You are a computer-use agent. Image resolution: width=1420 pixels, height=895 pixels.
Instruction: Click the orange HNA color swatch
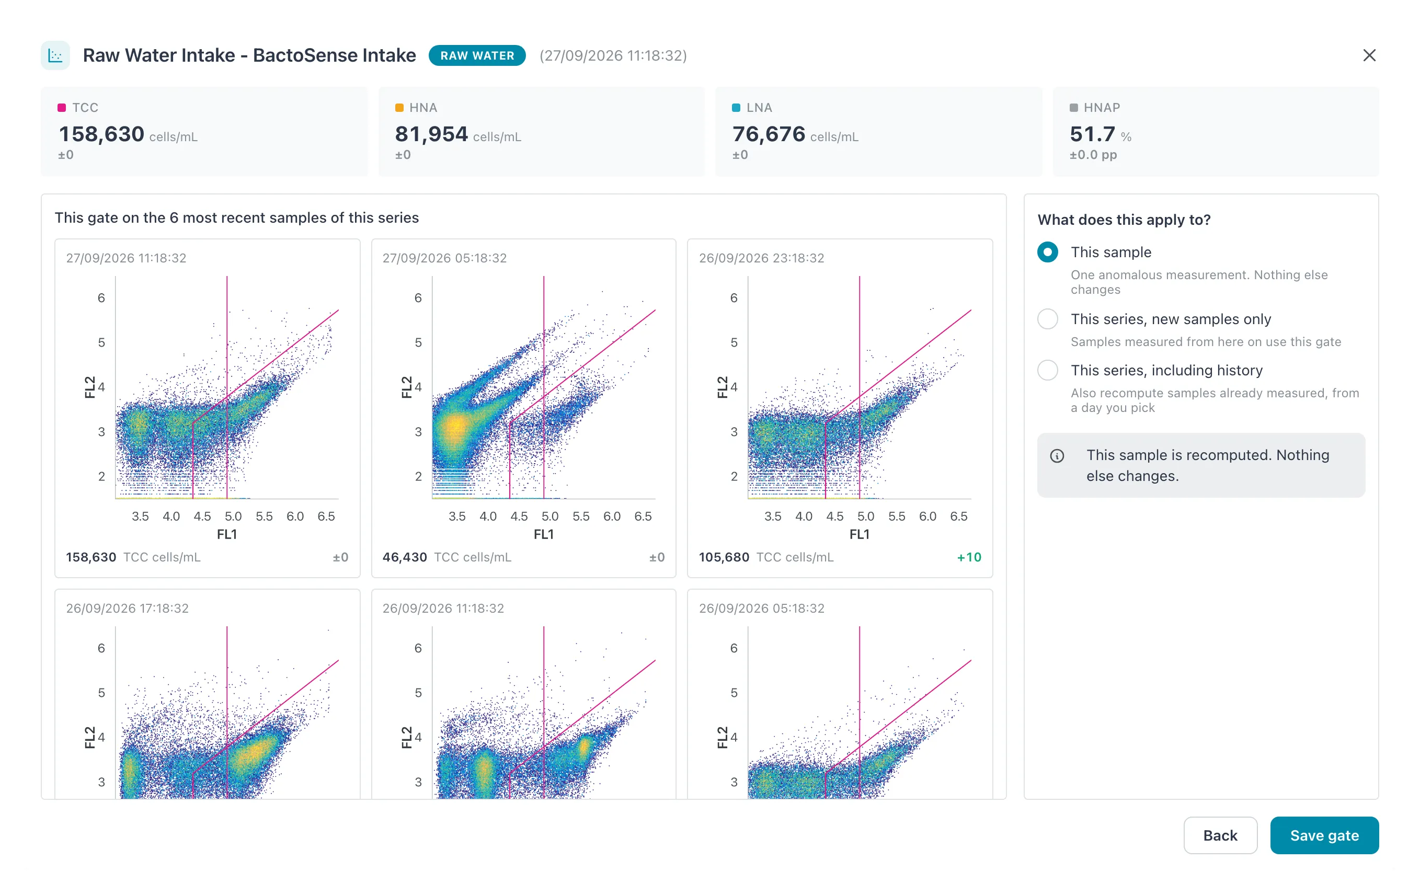click(398, 107)
